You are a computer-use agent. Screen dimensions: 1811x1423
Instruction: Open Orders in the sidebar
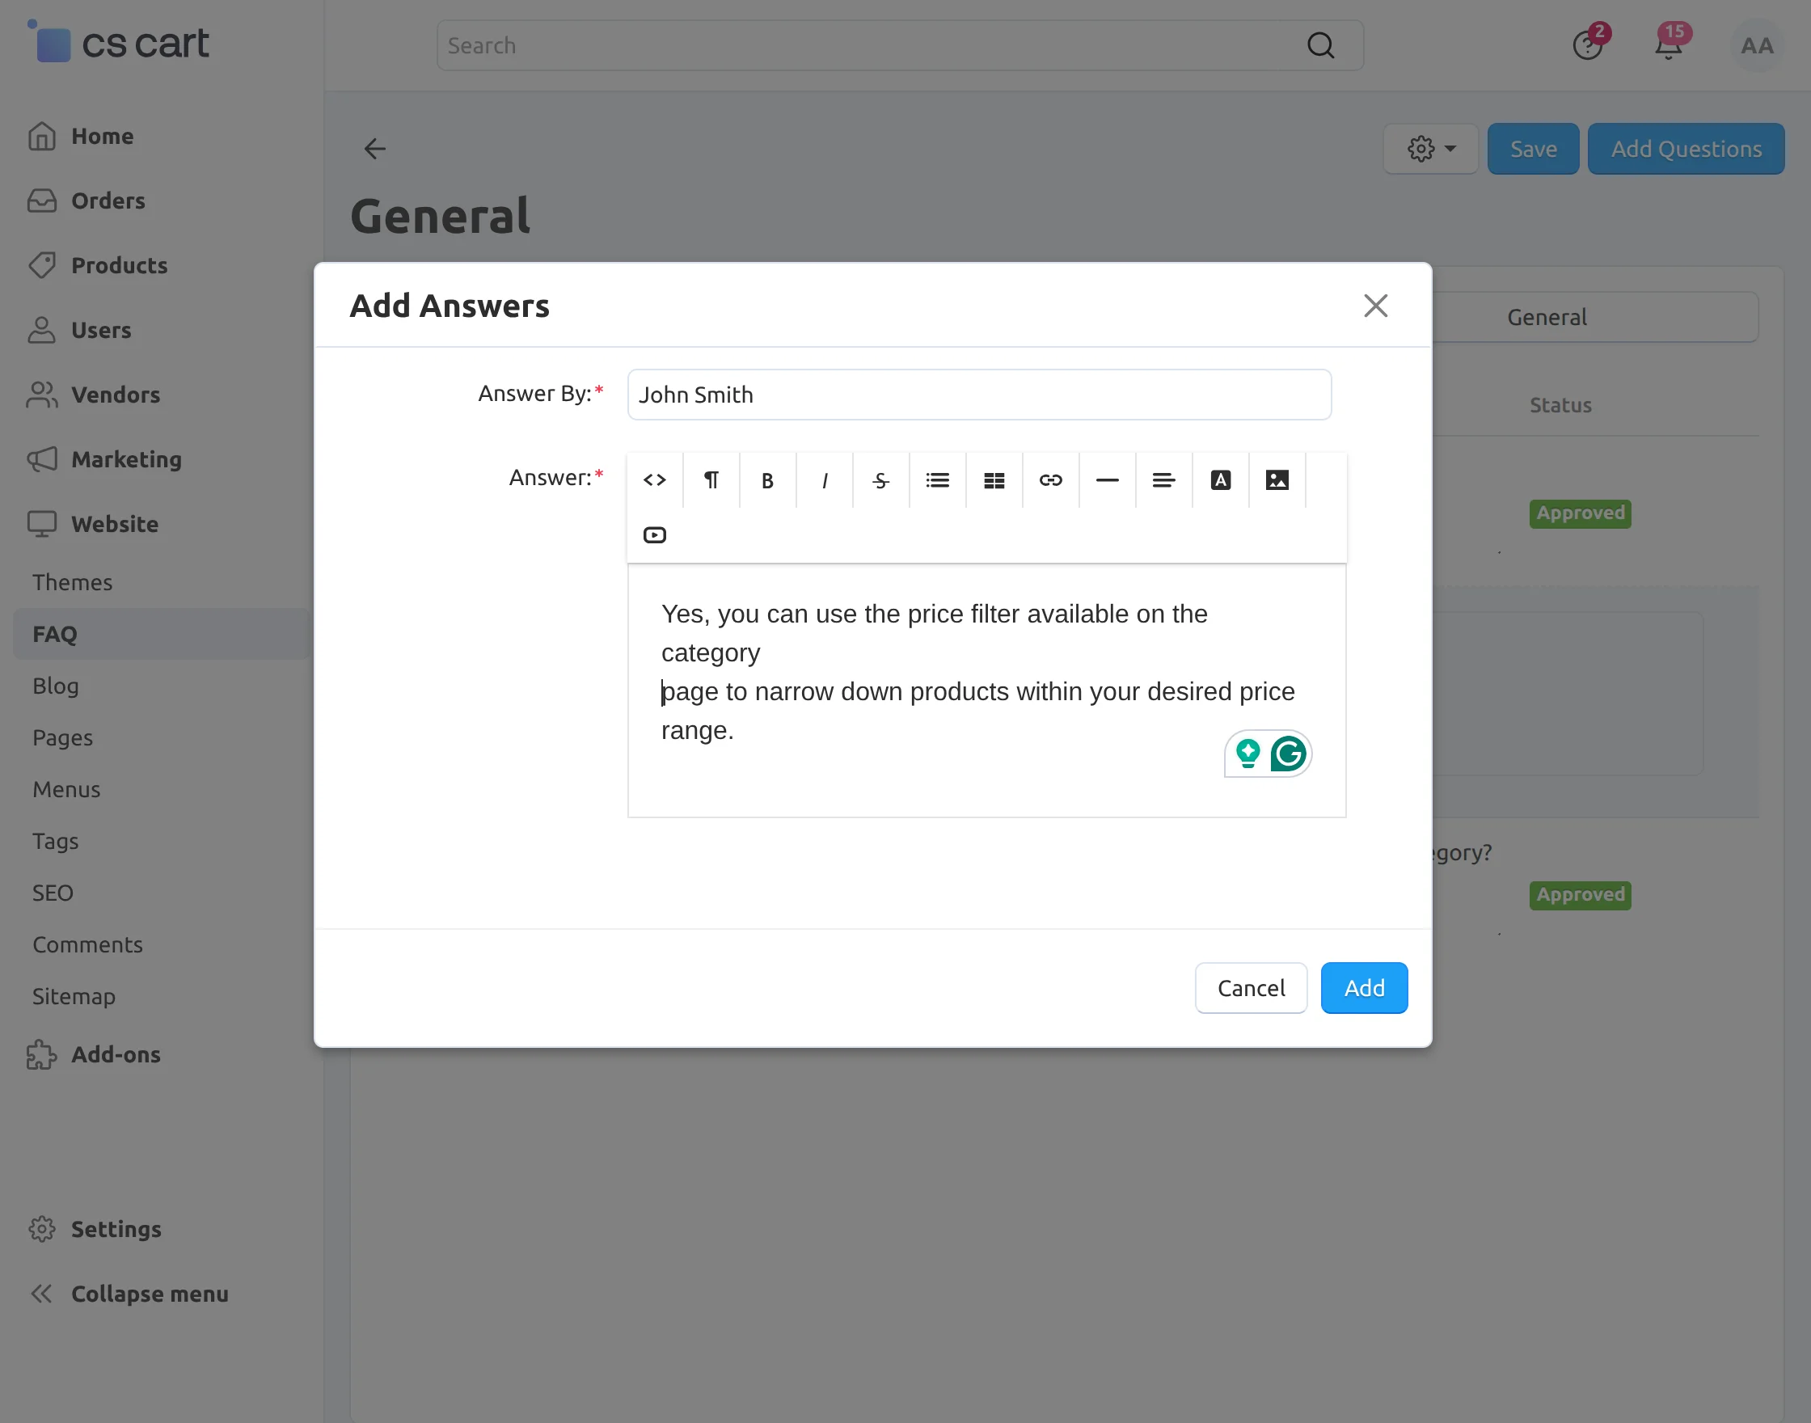(87, 201)
